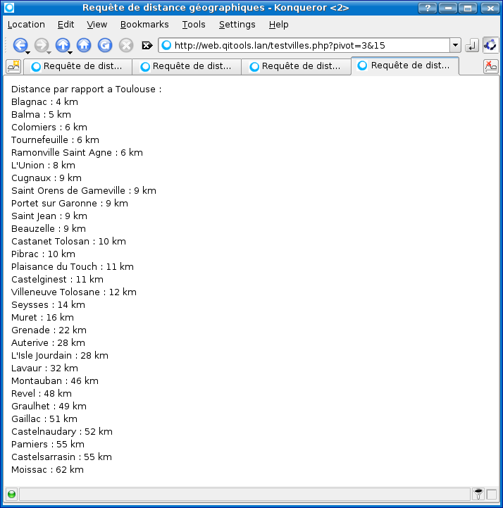Click the green status indicator in the status bar
This screenshot has width=503, height=508.
click(x=11, y=494)
